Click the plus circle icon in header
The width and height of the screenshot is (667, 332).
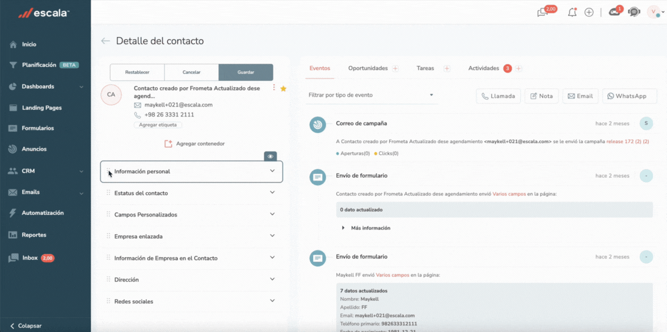coord(589,12)
